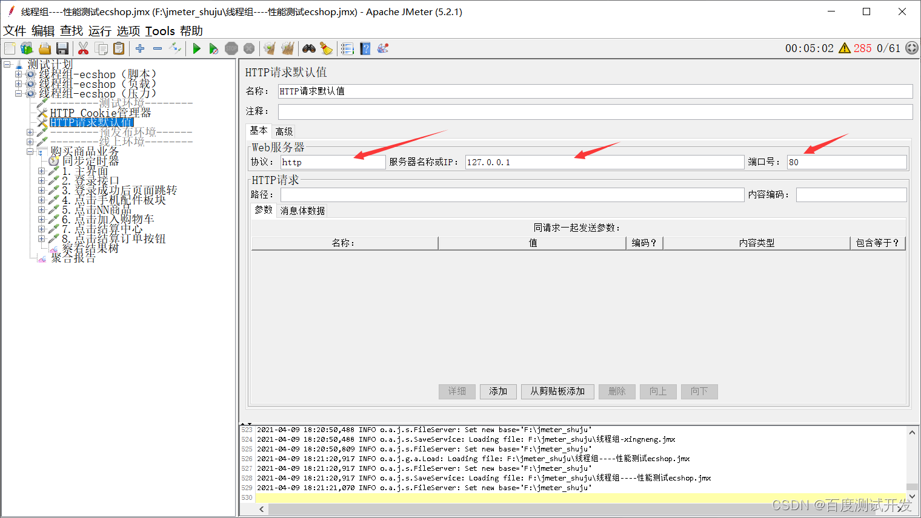Click the red 285 error count
Viewport: 921px width, 518px height.
pos(862,48)
